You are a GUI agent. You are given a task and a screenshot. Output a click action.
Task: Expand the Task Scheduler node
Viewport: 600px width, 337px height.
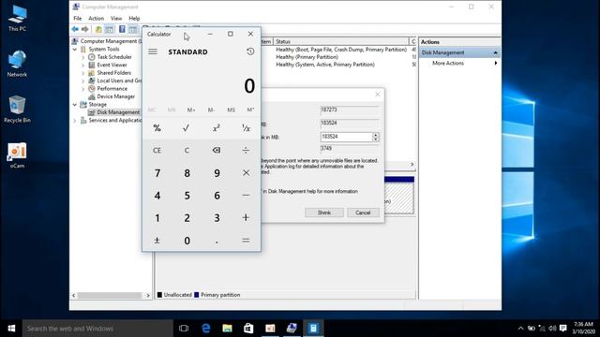tap(83, 57)
